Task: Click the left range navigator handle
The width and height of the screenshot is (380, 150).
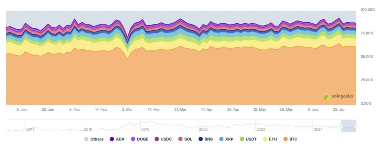Action: click(x=341, y=126)
